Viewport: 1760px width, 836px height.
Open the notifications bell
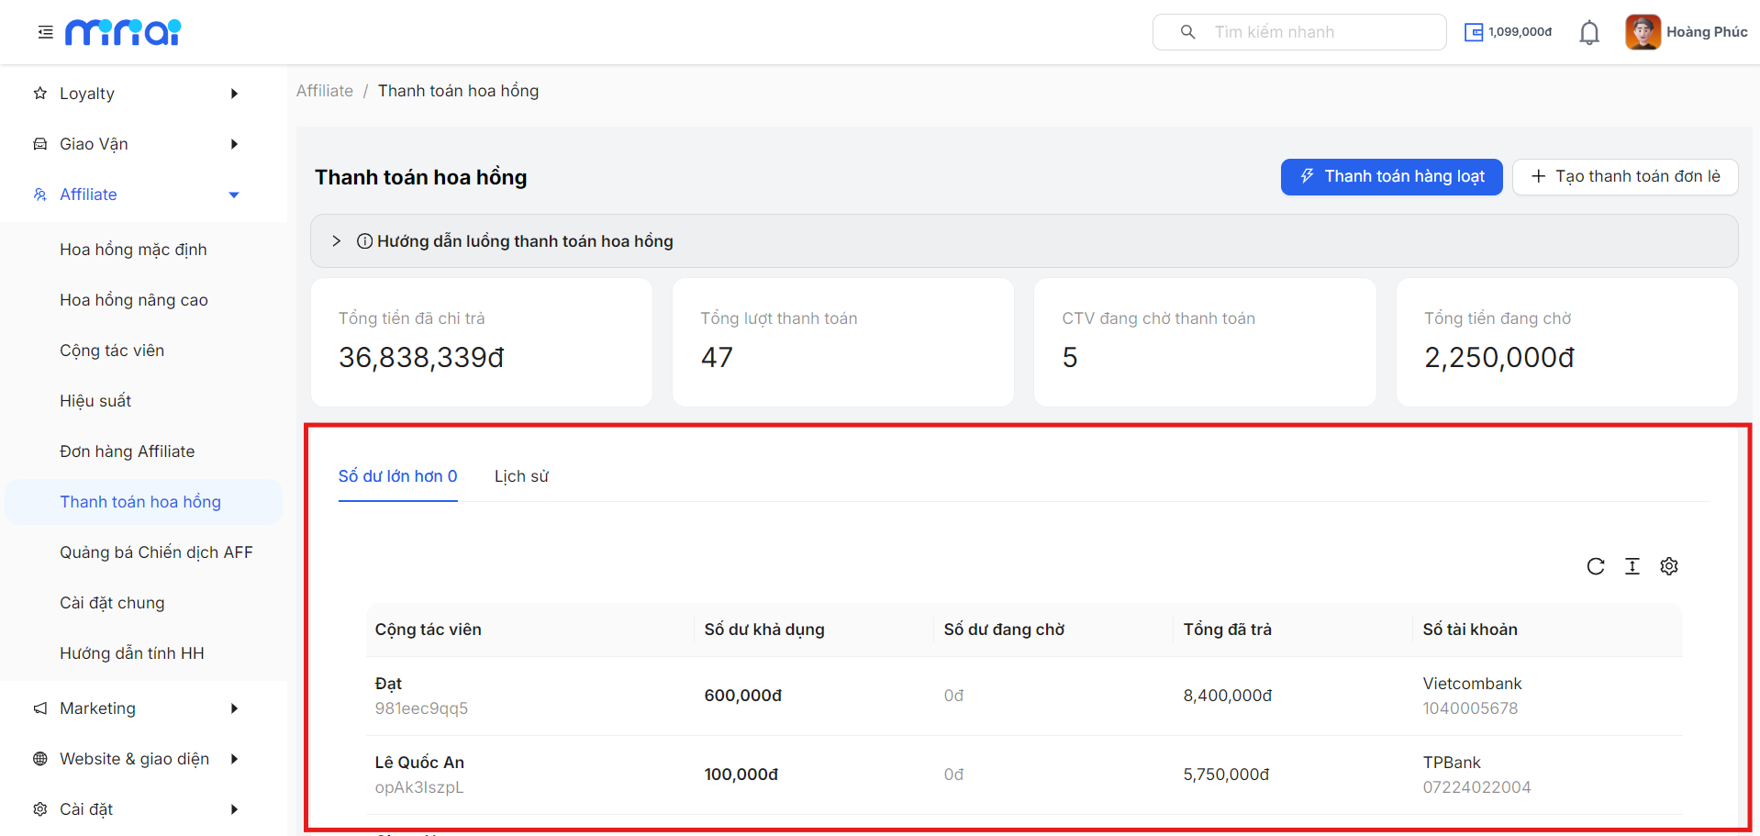[x=1589, y=33]
